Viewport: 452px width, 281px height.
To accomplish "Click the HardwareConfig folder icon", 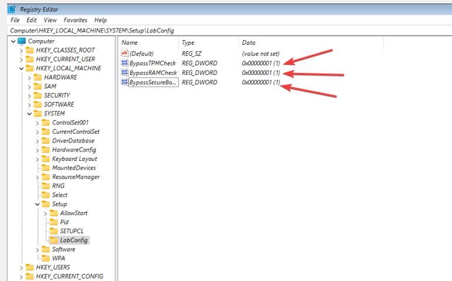I will coord(45,150).
